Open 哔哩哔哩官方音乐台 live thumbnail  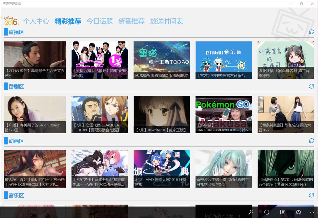pyautogui.click(x=224, y=60)
